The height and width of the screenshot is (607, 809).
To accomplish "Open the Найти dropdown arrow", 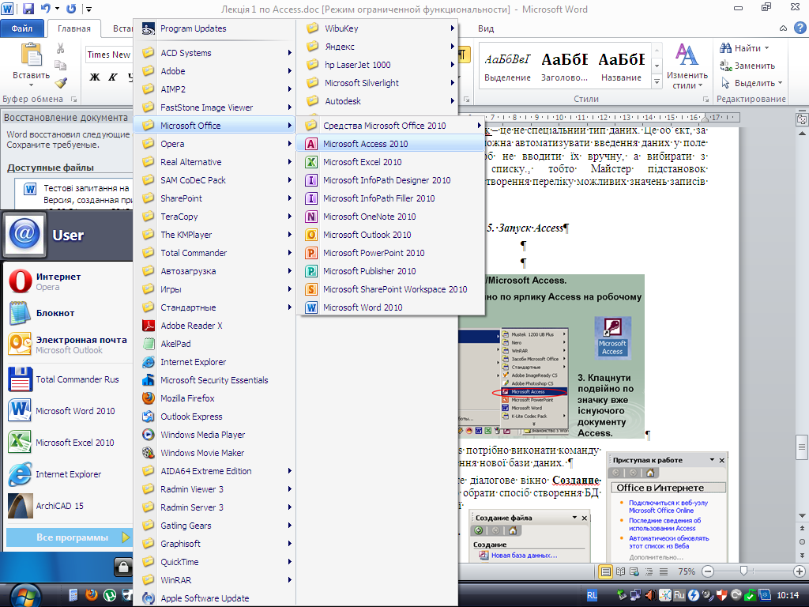I will (x=766, y=48).
